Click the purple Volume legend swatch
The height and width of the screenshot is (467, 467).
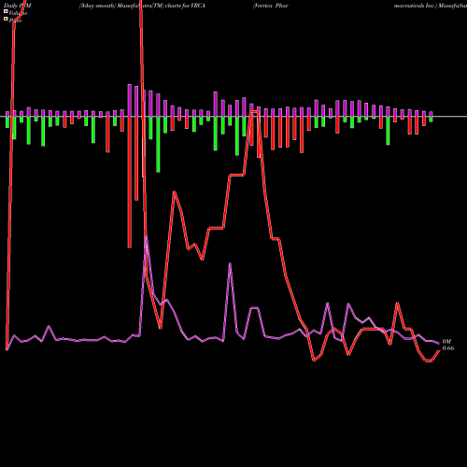click(x=6, y=12)
